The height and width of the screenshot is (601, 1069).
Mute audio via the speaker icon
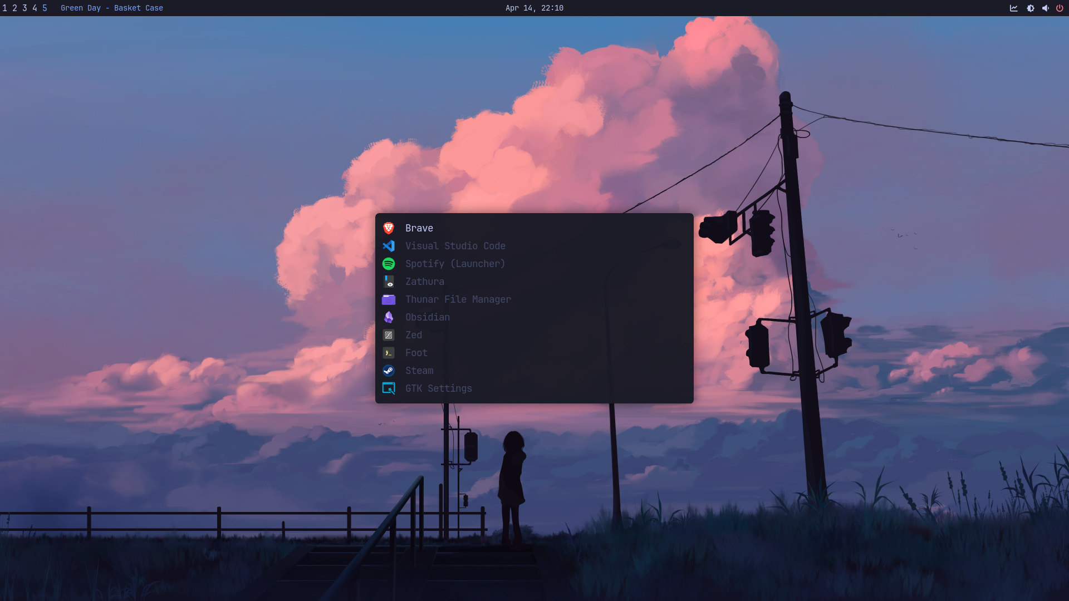[x=1046, y=8]
